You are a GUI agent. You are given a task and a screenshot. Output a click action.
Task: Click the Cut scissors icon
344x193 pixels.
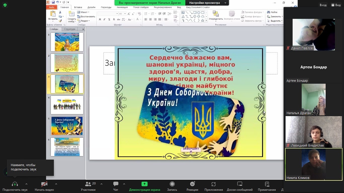click(60, 12)
